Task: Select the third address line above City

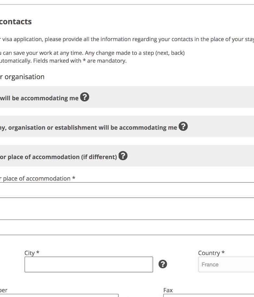Action: click(127, 227)
